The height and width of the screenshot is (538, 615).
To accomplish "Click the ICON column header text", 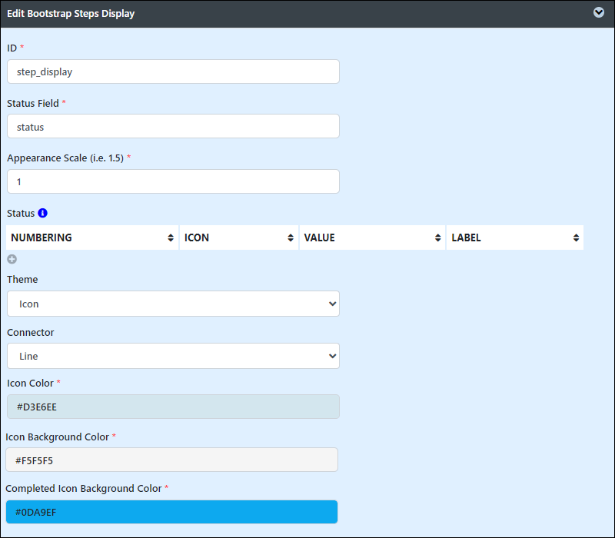I will (197, 237).
